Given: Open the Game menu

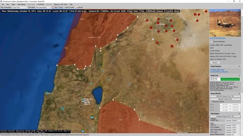Looking at the screenshot, I should [x=13, y=4].
